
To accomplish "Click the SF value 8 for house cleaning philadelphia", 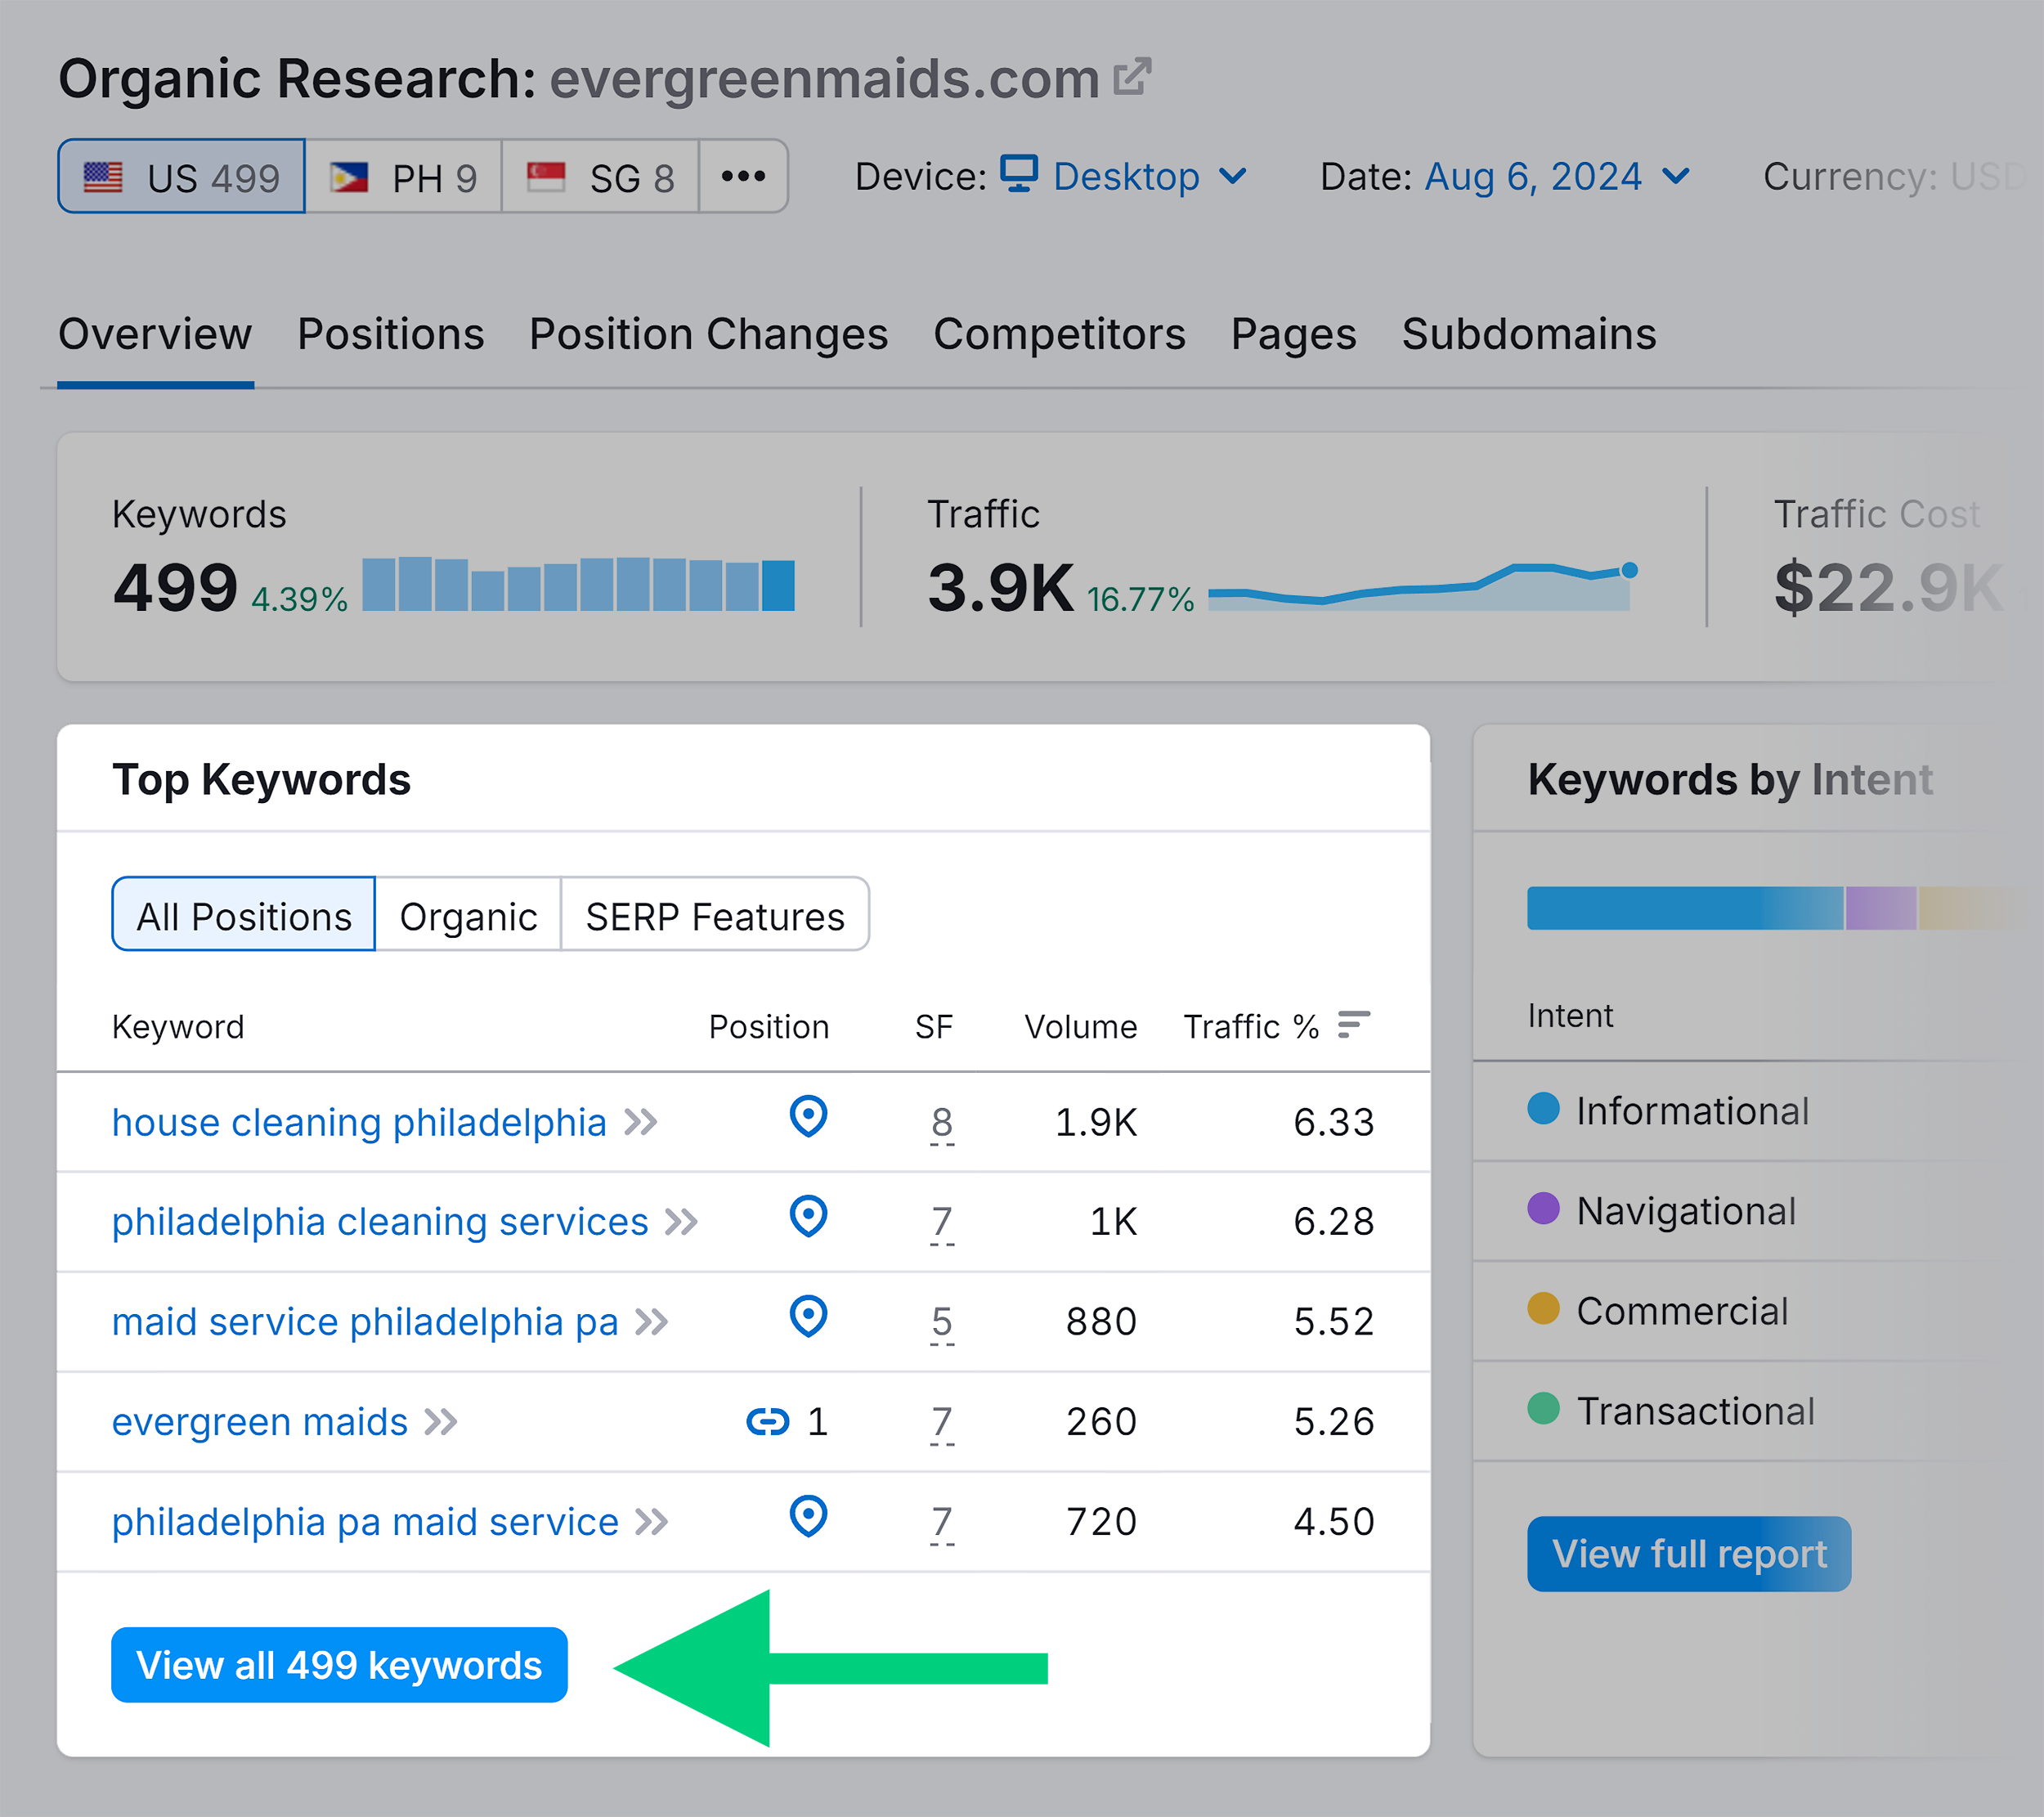I will tap(941, 1122).
